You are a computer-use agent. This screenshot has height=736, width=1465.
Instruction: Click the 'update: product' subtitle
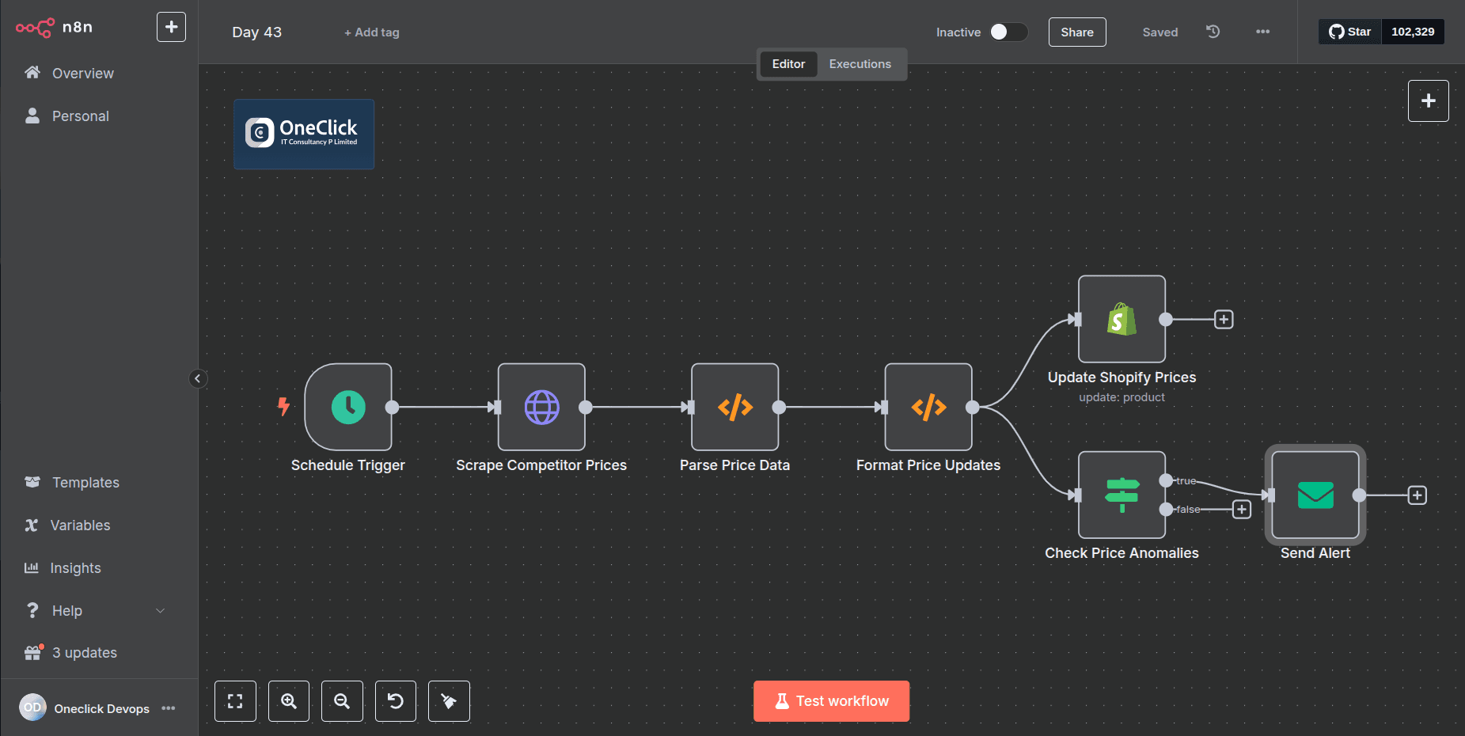click(x=1122, y=397)
